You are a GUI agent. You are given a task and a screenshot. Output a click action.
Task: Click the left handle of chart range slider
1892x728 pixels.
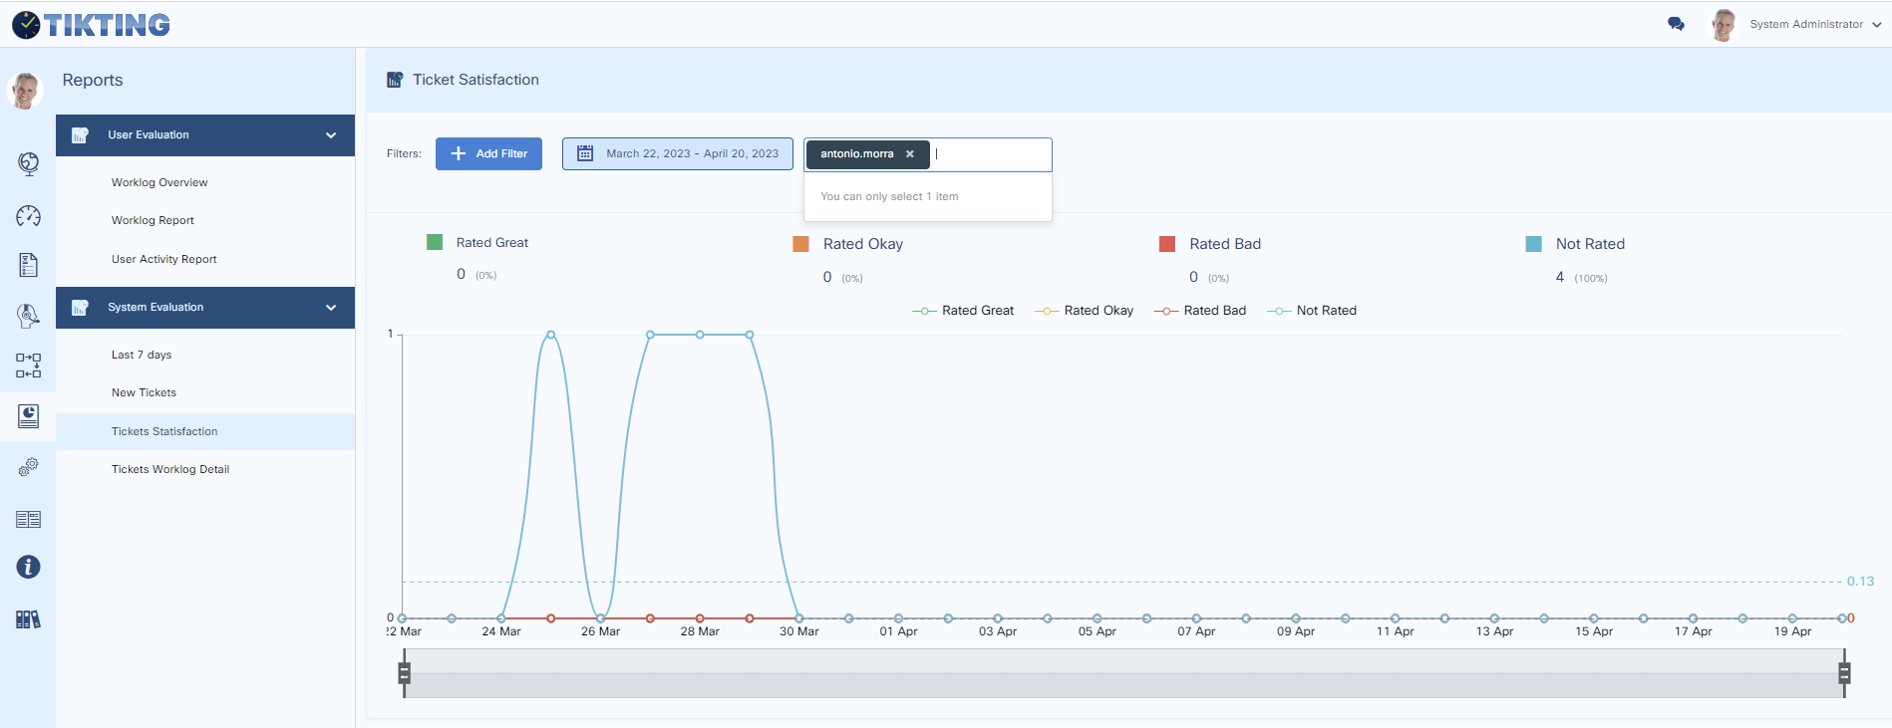[404, 673]
